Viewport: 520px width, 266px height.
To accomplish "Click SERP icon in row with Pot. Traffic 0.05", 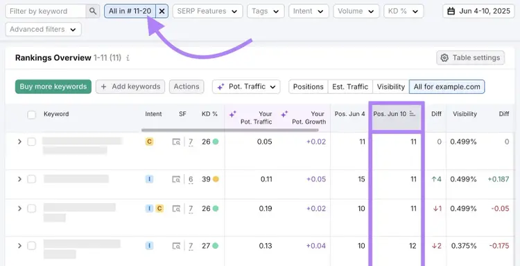I will click(x=176, y=142).
